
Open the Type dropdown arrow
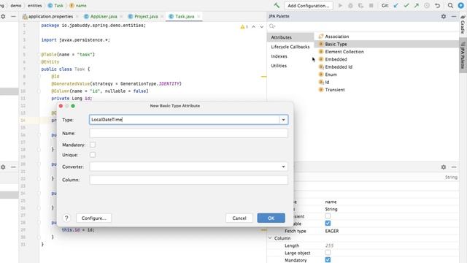(x=283, y=120)
